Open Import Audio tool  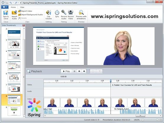[14, 15]
